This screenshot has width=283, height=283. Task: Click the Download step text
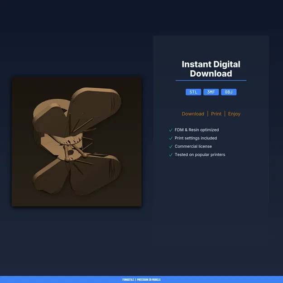point(193,114)
